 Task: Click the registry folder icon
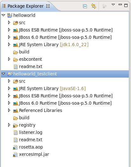[x=16, y=125]
